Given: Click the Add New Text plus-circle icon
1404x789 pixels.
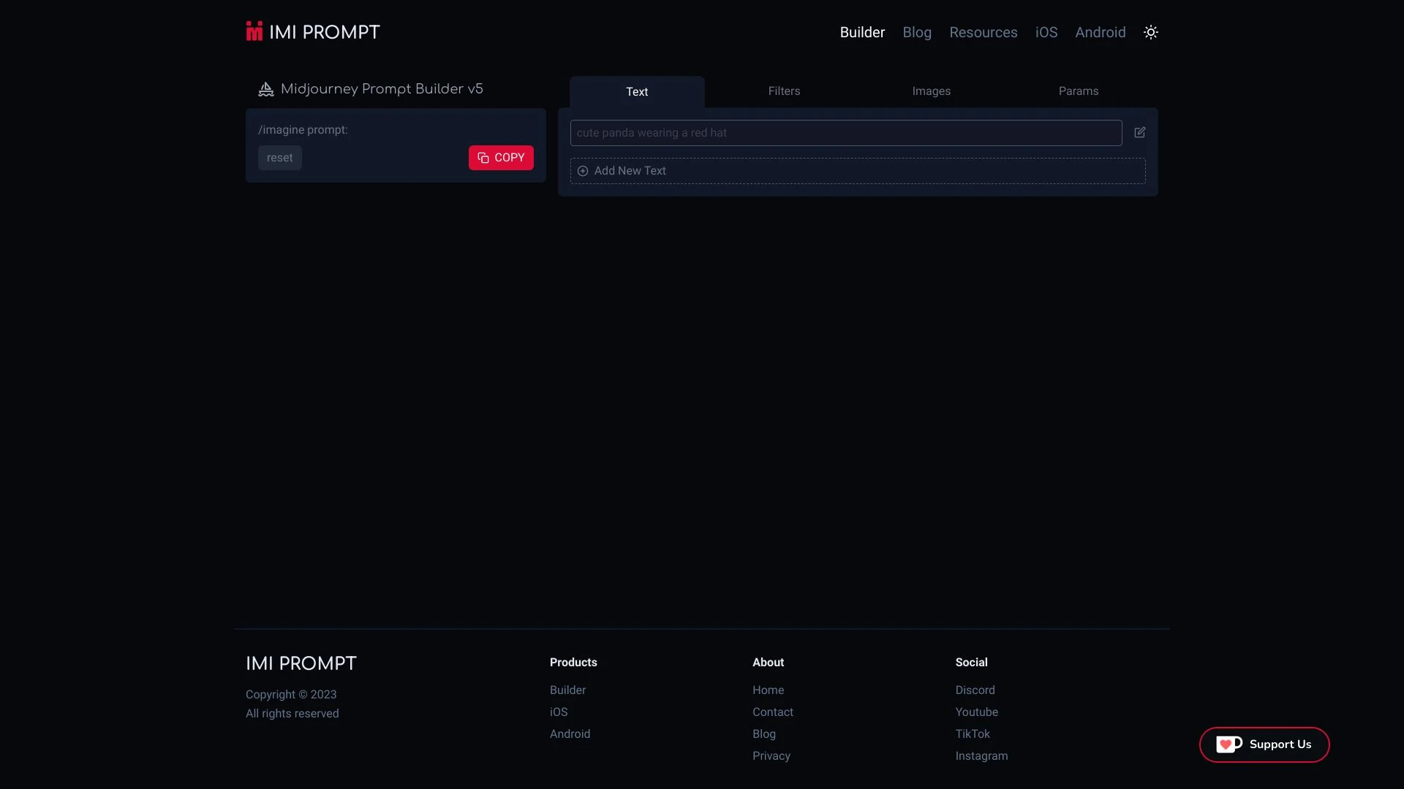Looking at the screenshot, I should [x=582, y=170].
